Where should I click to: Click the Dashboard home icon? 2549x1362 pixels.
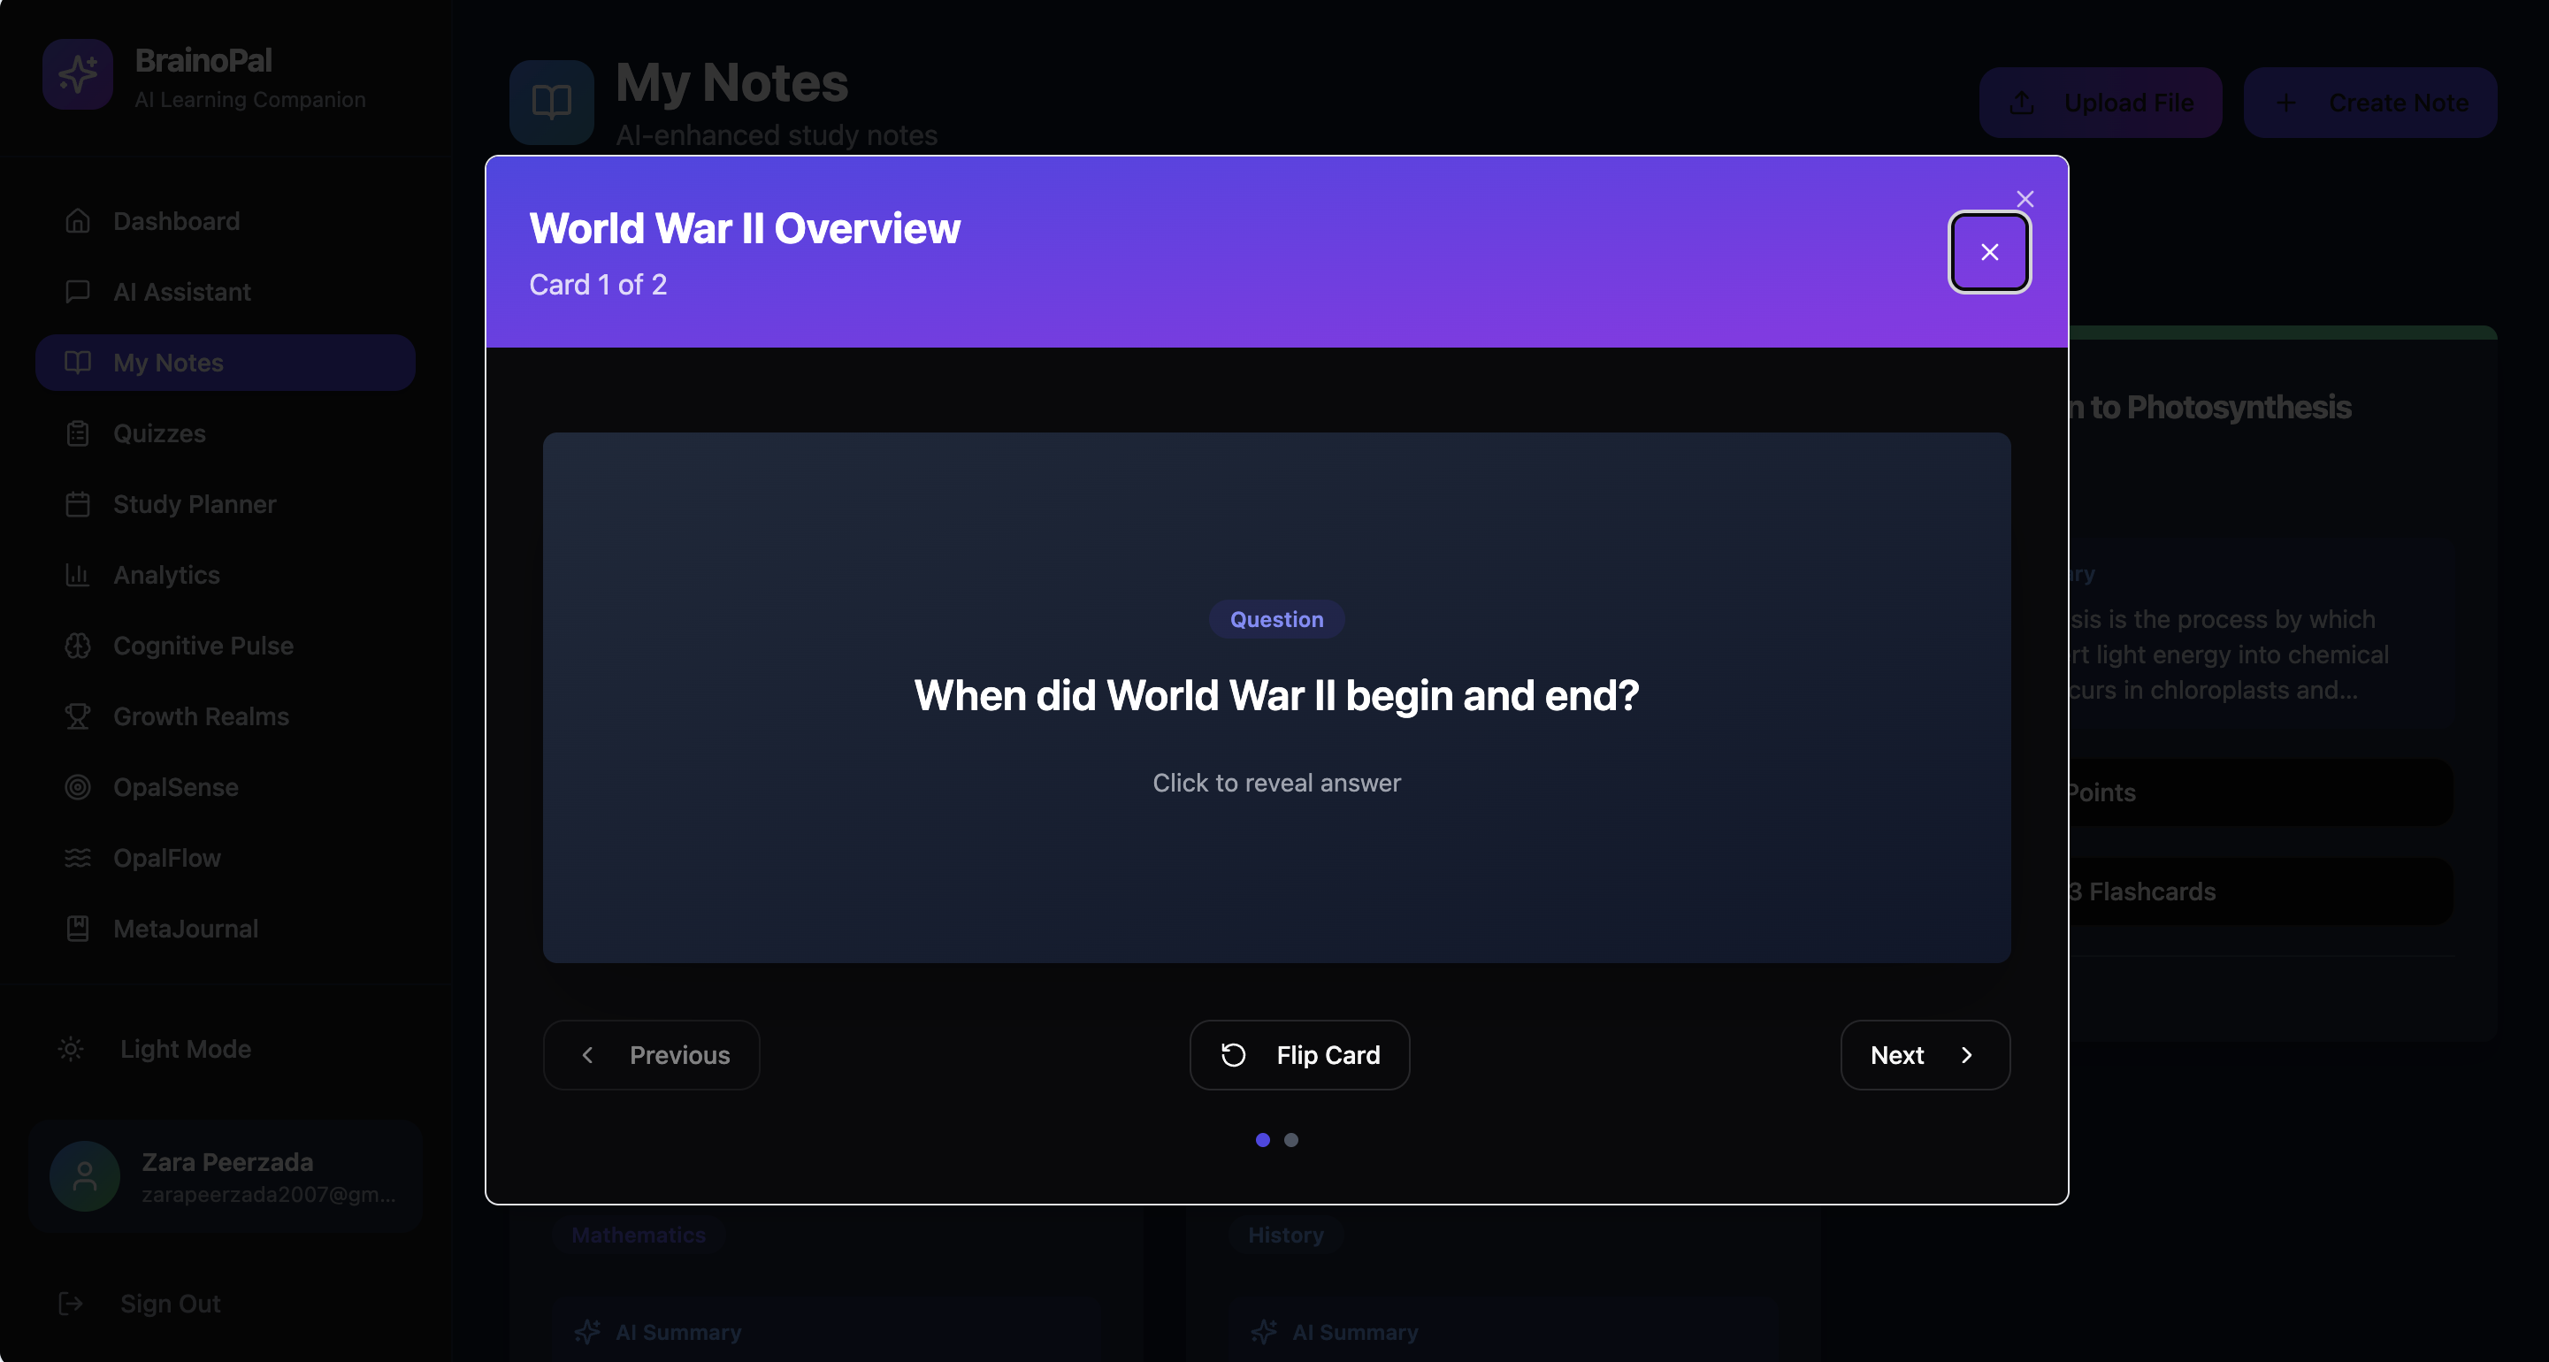click(77, 221)
